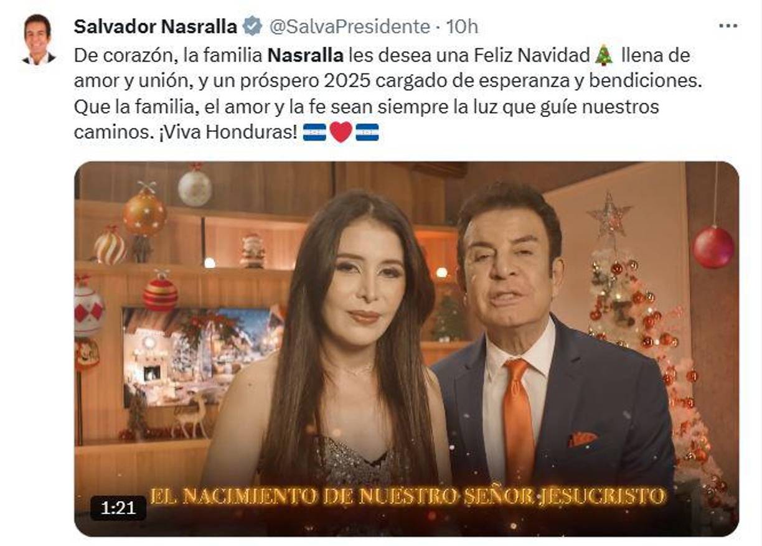Click the blue verified badge
Image resolution: width=762 pixels, height=546 pixels.
coord(252,26)
